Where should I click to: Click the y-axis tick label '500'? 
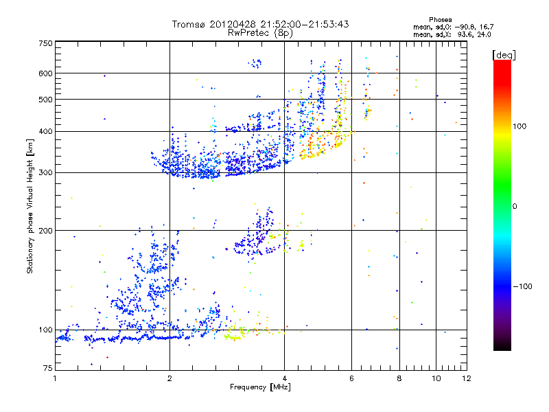coord(46,100)
